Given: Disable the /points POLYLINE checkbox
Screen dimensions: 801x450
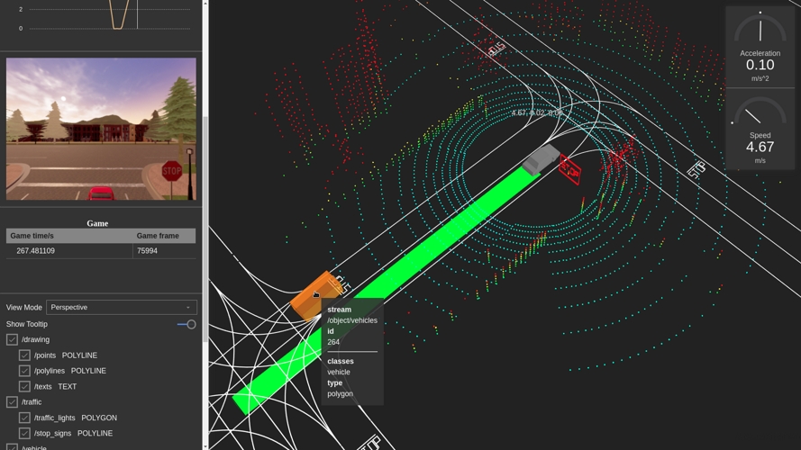Looking at the screenshot, I should pos(24,355).
